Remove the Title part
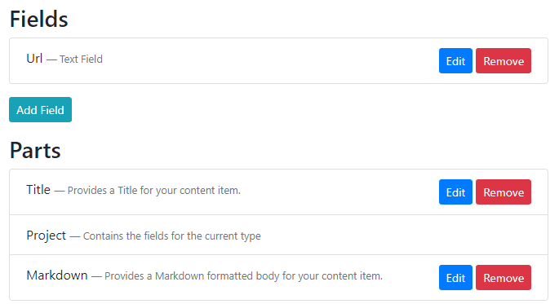The image size is (559, 304). click(x=504, y=192)
